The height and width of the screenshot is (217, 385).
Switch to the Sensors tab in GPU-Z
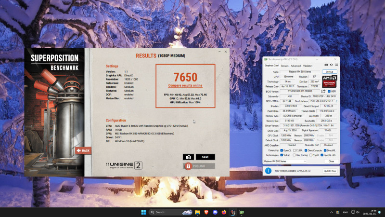284,66
